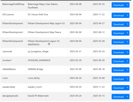Click date 2025-05-31 in rojomods row

click(76, 51)
